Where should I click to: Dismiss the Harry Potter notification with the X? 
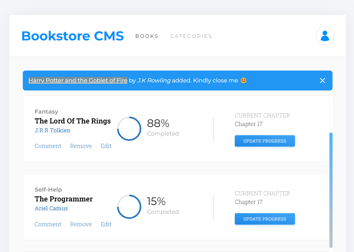(323, 80)
